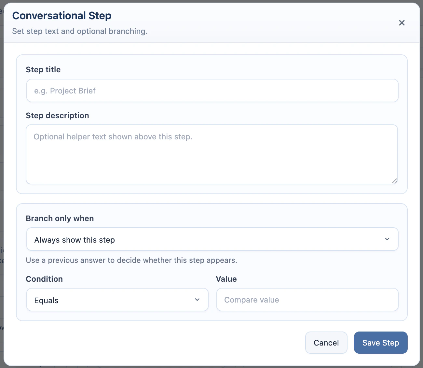This screenshot has height=368, width=423.
Task: Open the Branch only when dropdown
Action: (x=212, y=239)
